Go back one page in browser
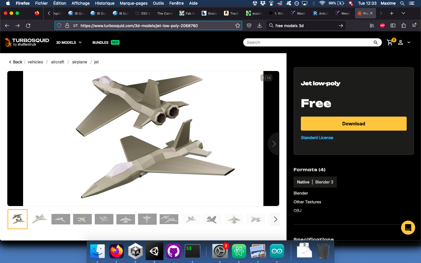Screen dimensions: 421x263 7,25
